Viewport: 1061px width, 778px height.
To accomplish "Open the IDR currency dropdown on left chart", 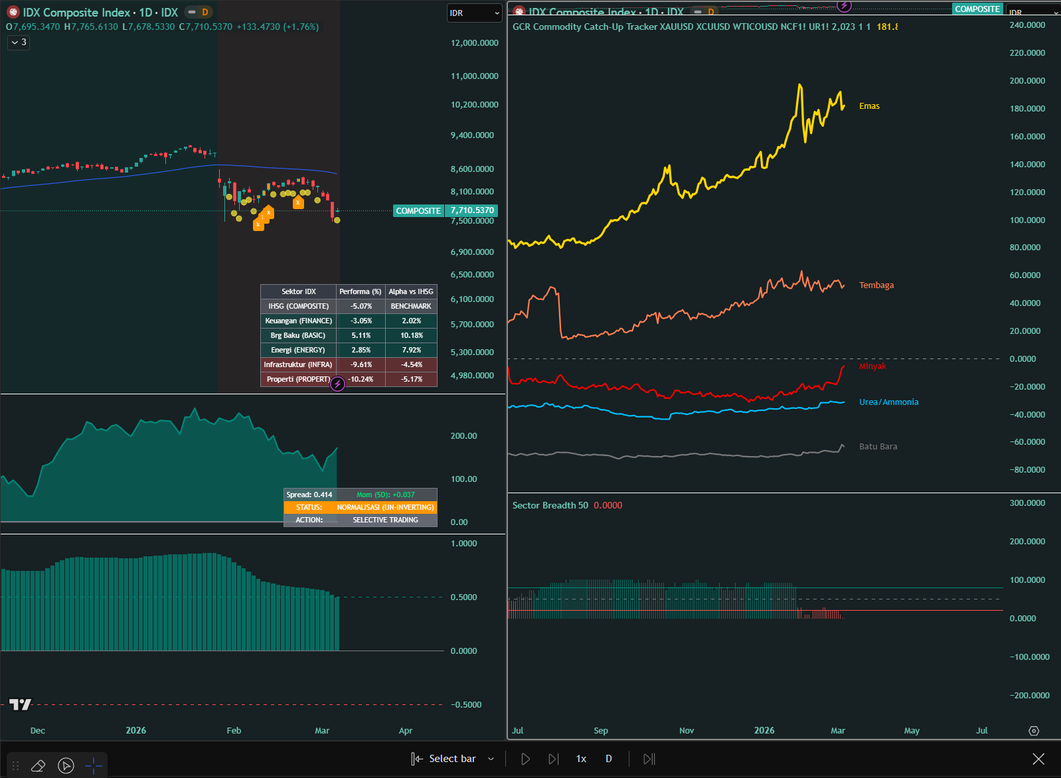I will (x=474, y=13).
